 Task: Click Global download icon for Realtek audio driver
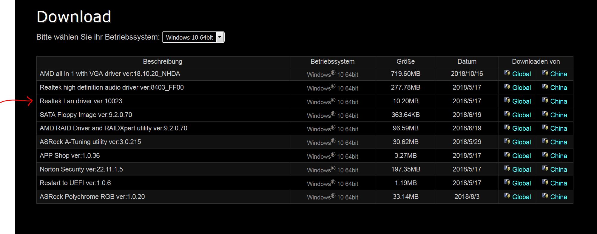pyautogui.click(x=507, y=87)
